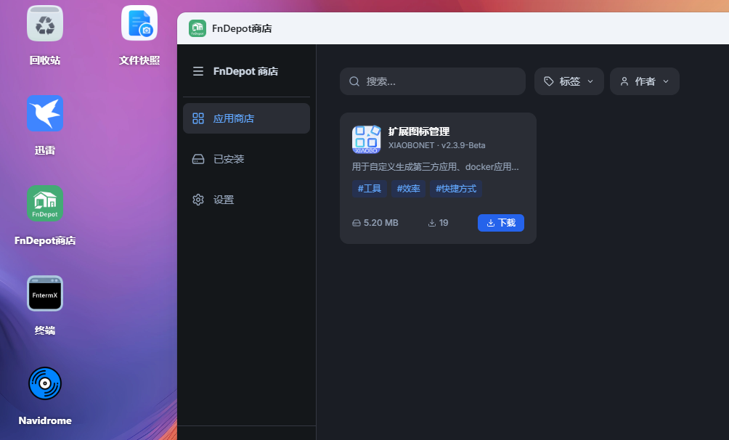Filter by the #效率 tag
729x440 pixels.
(408, 188)
